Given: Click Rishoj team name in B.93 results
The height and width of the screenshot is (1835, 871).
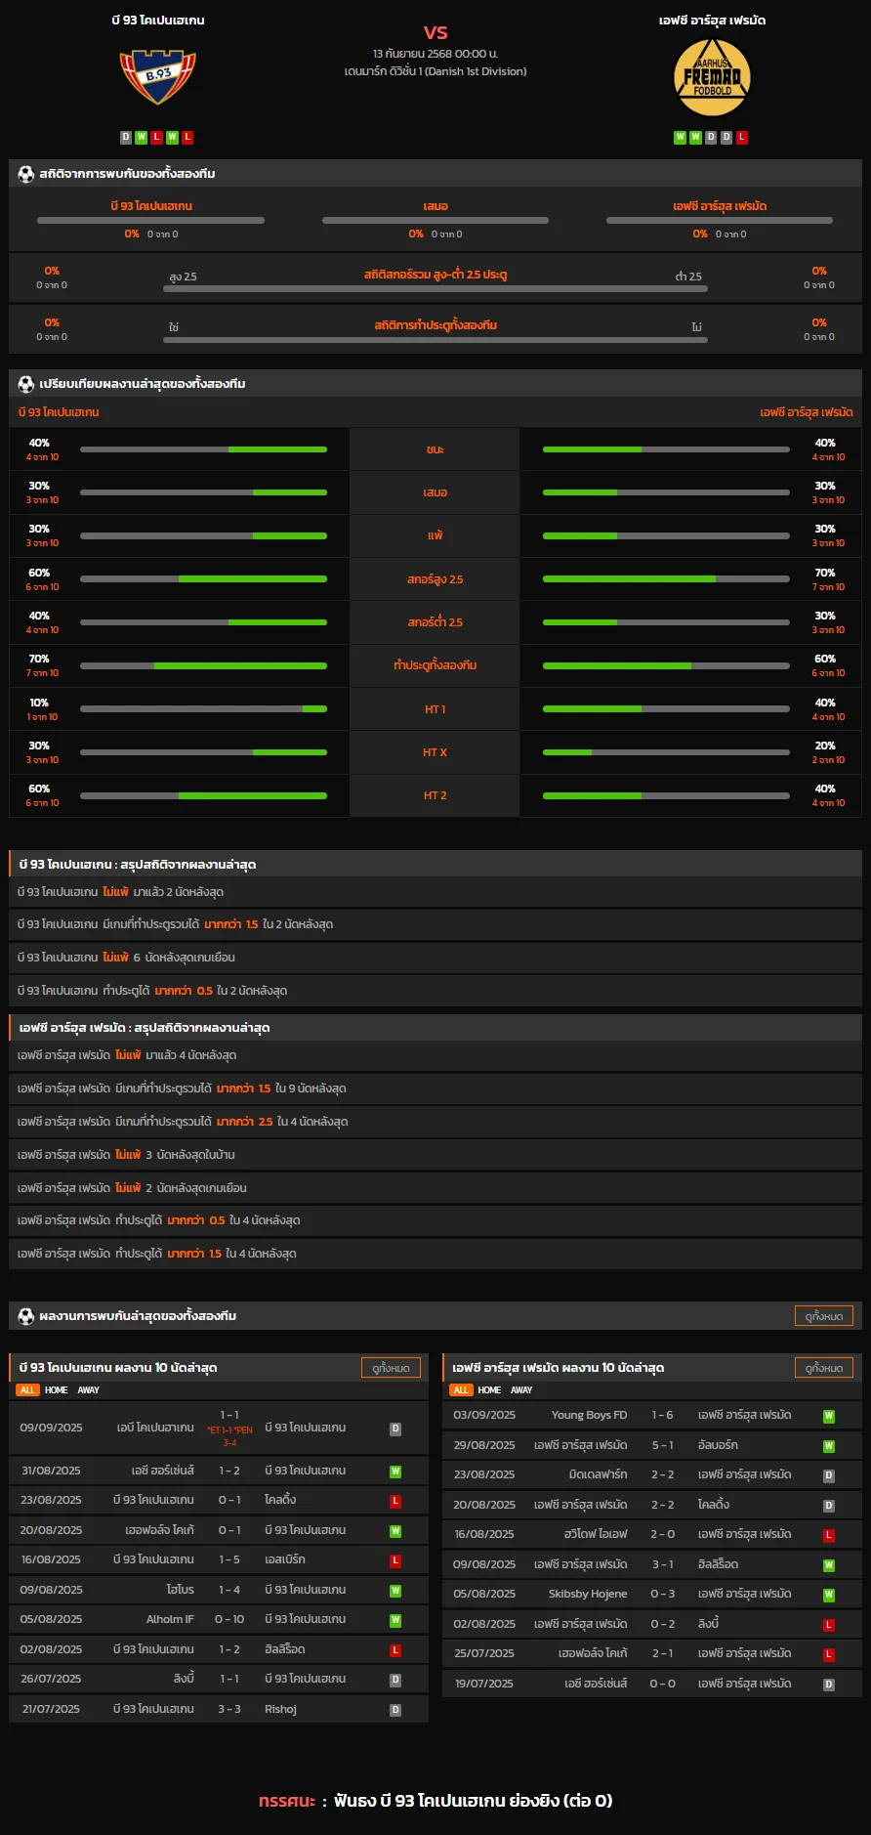Looking at the screenshot, I should (280, 1709).
